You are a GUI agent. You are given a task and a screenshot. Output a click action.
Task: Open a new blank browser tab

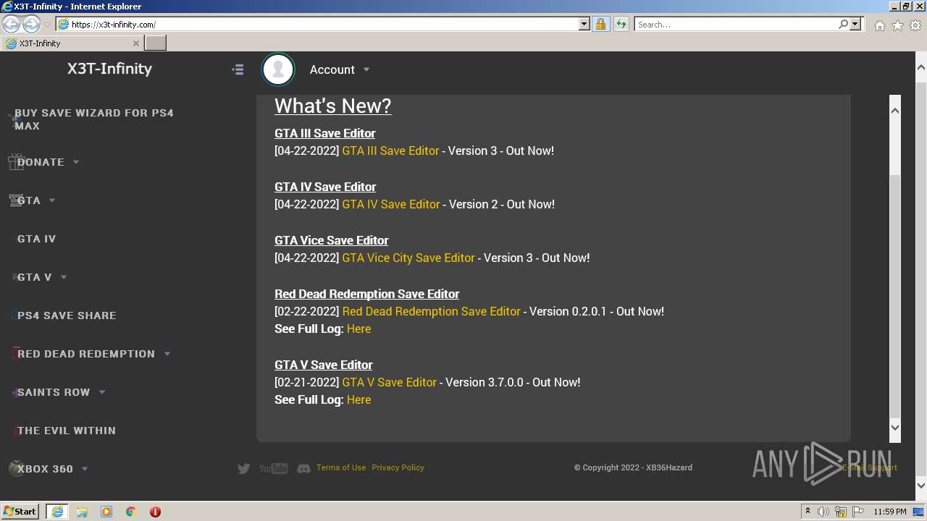point(156,43)
